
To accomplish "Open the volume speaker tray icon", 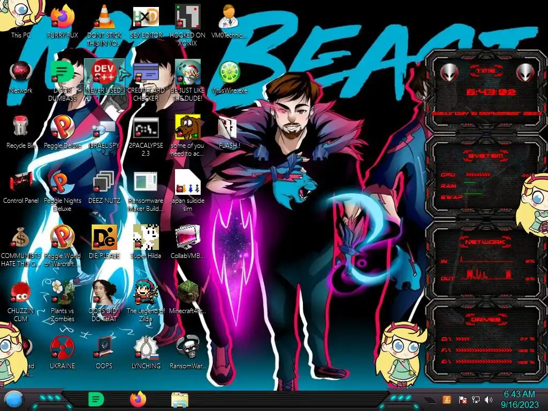I will pos(489,399).
